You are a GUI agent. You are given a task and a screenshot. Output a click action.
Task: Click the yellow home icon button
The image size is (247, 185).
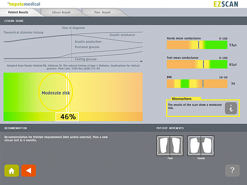(12, 171)
